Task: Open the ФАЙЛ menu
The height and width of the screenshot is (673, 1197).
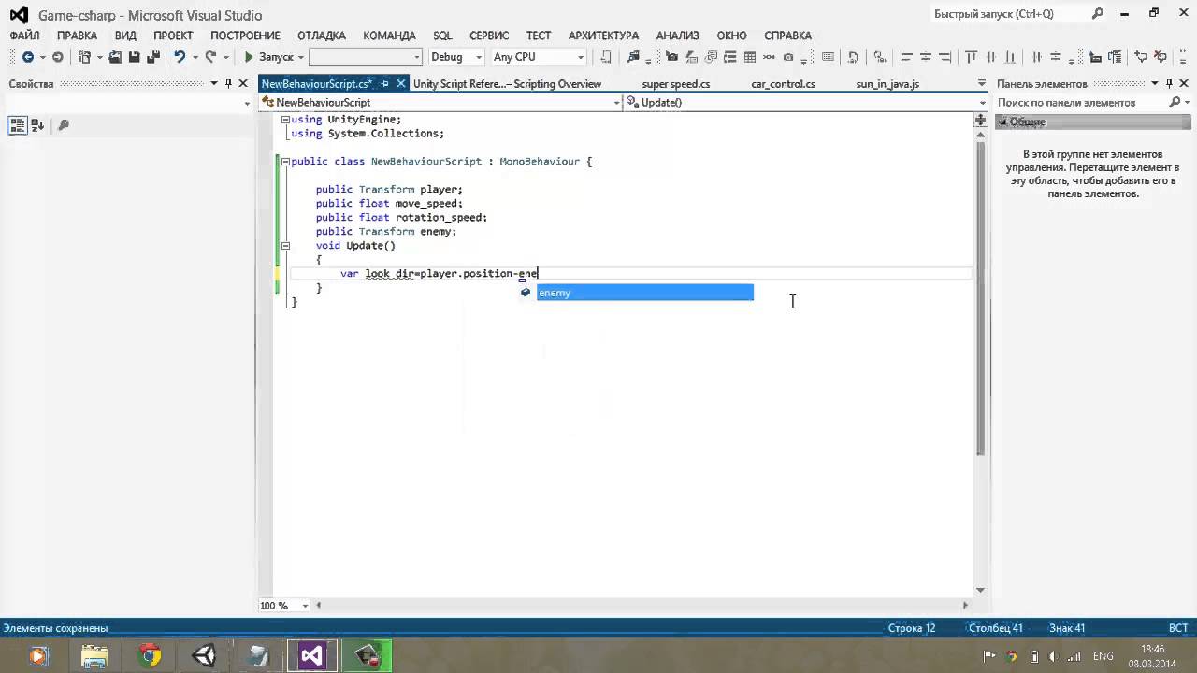Action: point(25,36)
